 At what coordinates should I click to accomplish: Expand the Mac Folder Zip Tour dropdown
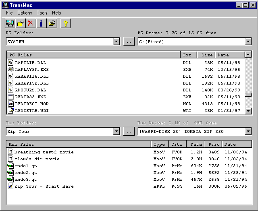click(117, 131)
